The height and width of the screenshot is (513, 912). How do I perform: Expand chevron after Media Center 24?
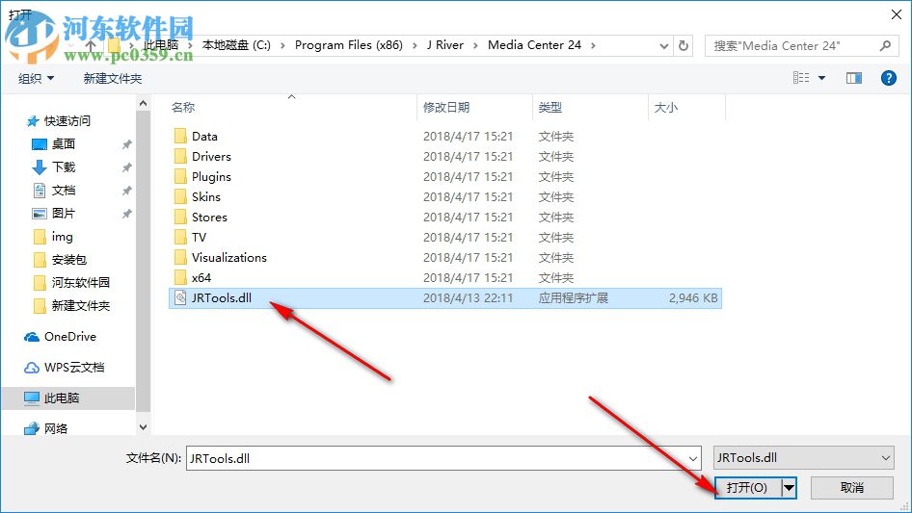pyautogui.click(x=593, y=45)
